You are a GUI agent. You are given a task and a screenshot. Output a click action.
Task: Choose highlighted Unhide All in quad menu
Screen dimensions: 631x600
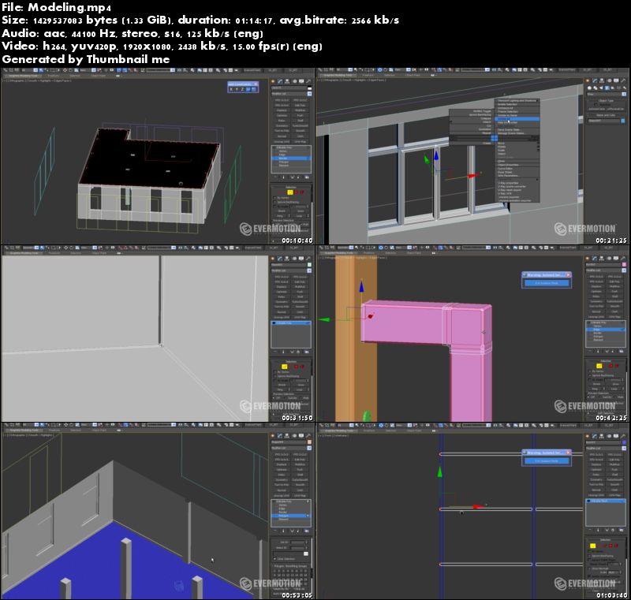coord(517,118)
